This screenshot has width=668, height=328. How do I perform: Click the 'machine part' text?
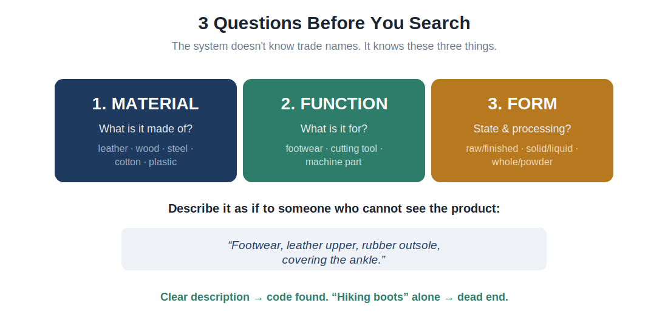pos(333,162)
